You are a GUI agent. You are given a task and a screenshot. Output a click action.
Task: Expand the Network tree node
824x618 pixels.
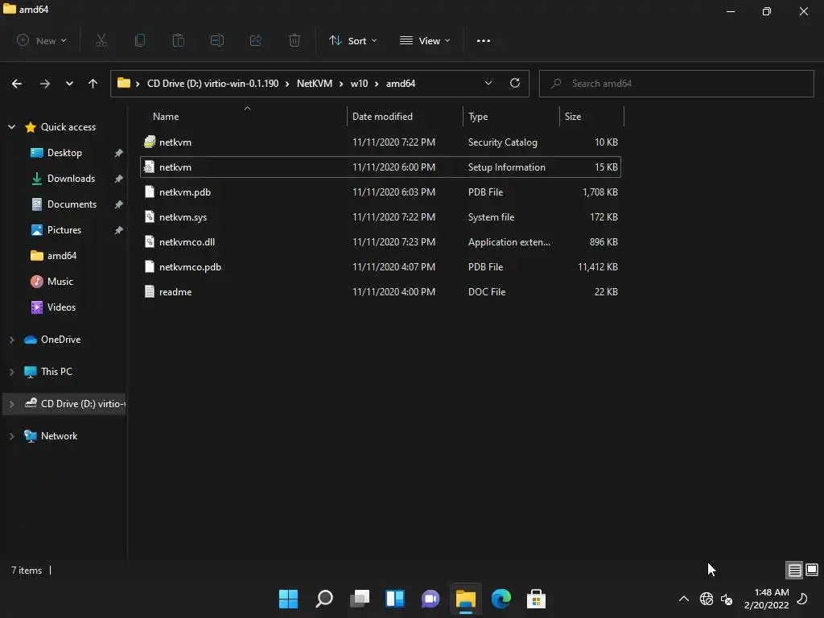tap(11, 435)
